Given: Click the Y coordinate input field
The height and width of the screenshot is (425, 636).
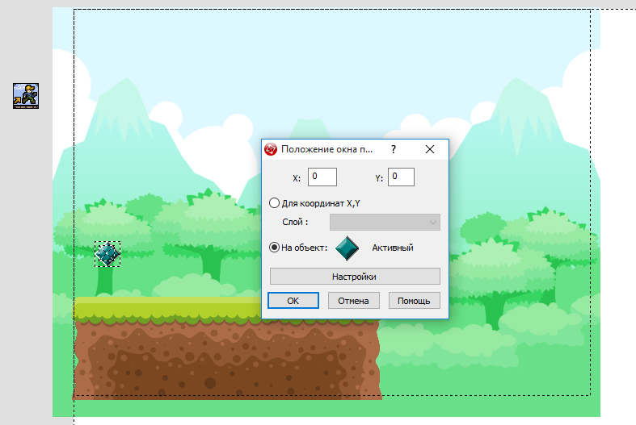Looking at the screenshot, I should pyautogui.click(x=401, y=177).
